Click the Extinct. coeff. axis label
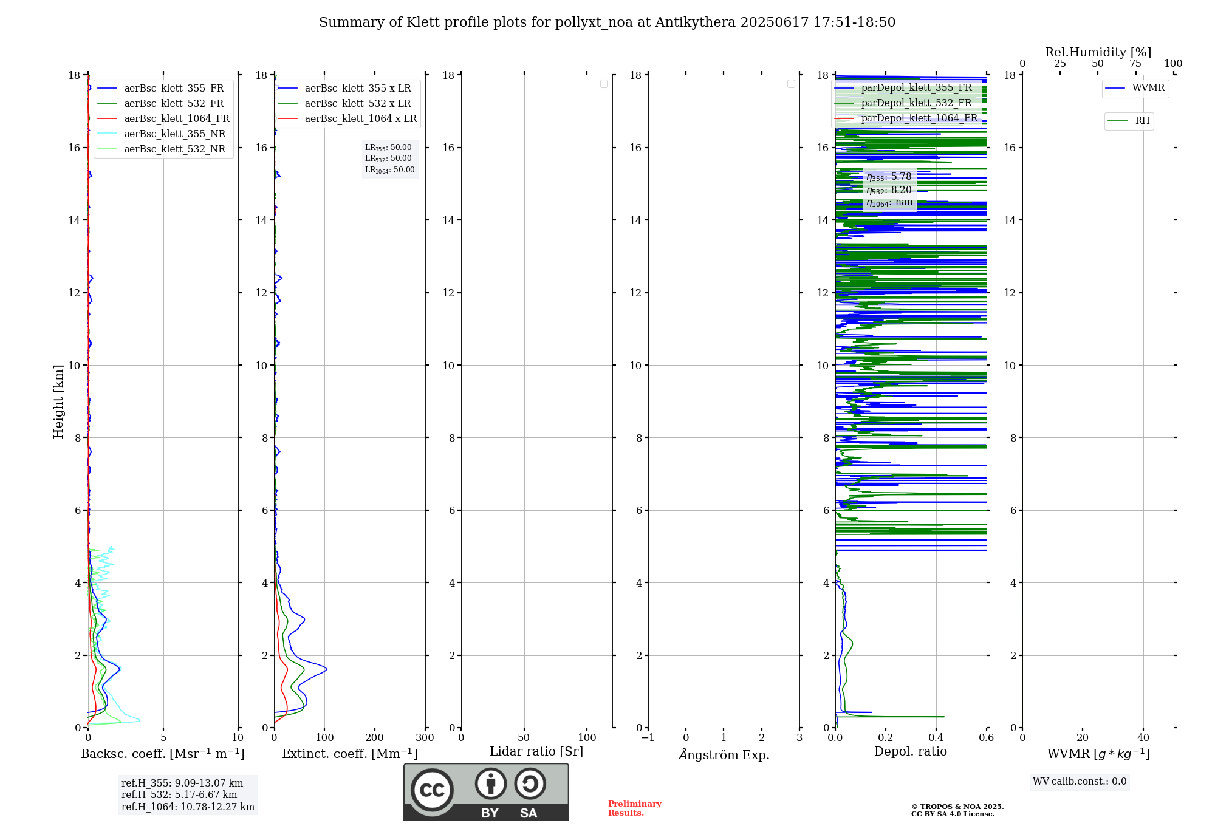1215x826 pixels. click(350, 754)
